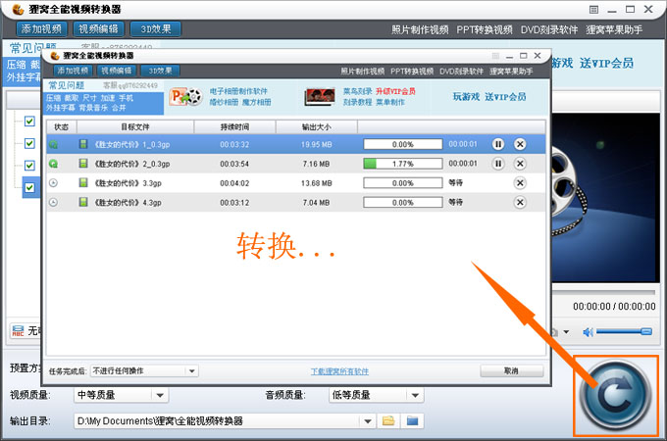Uncheck the second video checkbox in main window
This screenshot has width=667, height=441.
[29, 143]
